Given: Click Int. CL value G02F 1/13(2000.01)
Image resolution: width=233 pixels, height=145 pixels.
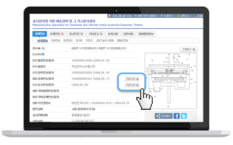Looking at the screenshot, I should [x=85, y=48].
